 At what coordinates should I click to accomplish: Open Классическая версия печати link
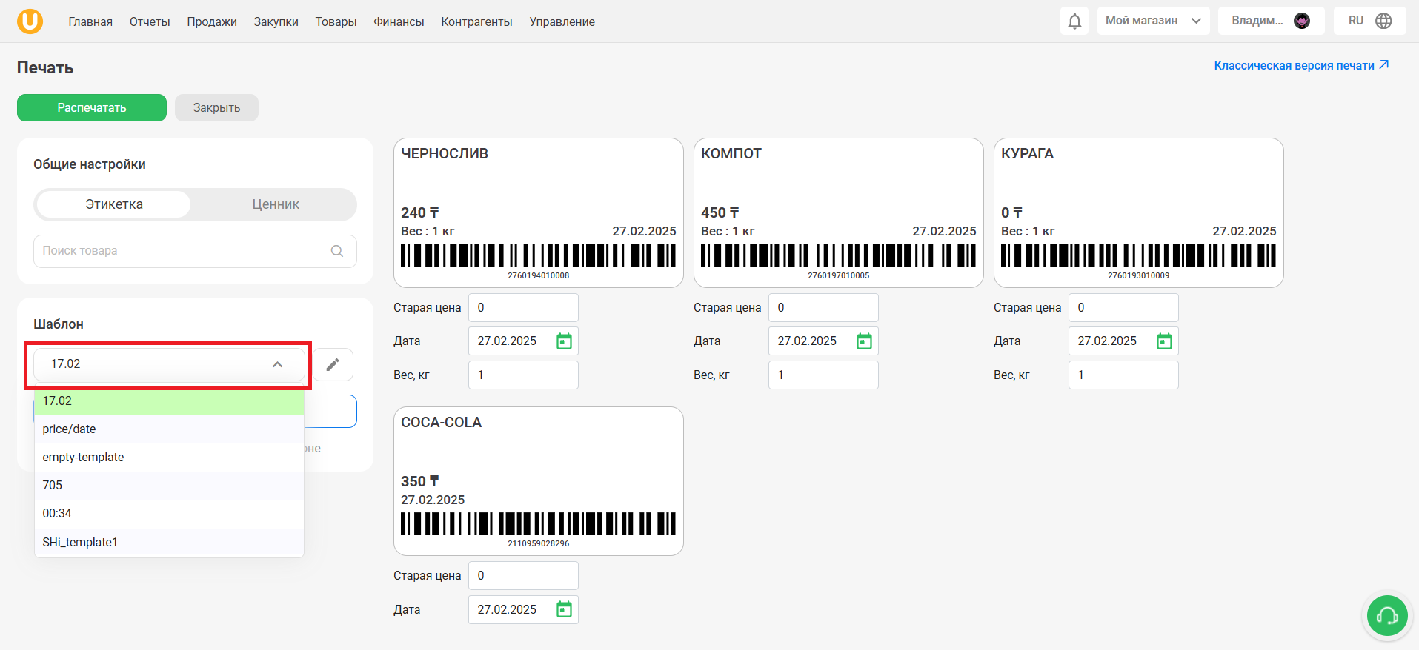click(1294, 66)
